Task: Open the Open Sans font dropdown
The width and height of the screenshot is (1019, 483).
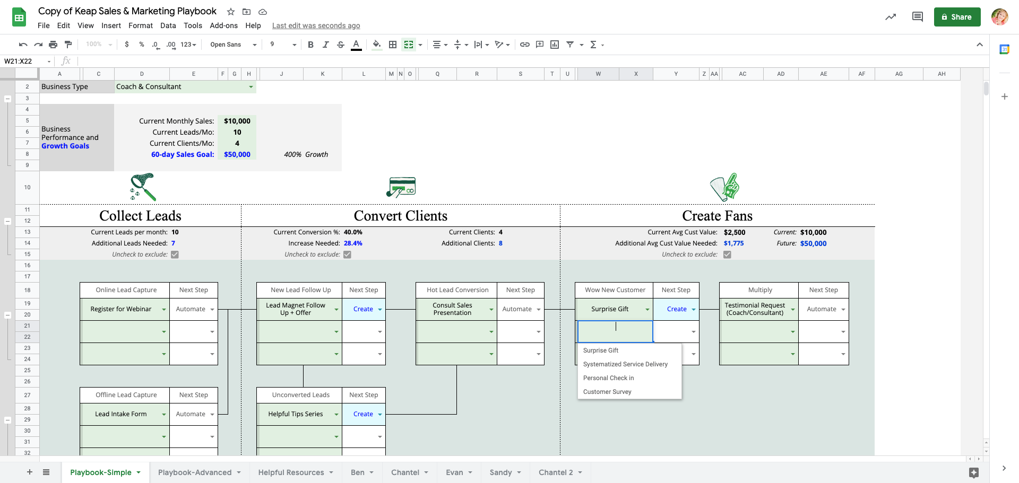Action: click(233, 45)
